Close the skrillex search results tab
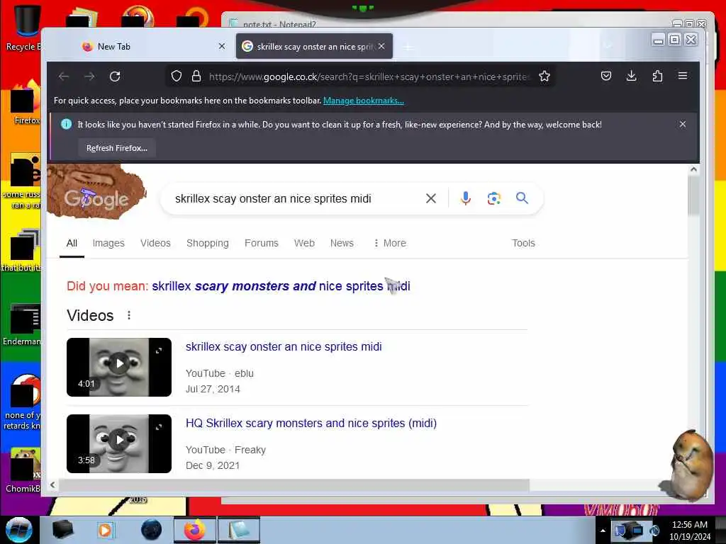This screenshot has width=726, height=544. click(381, 46)
